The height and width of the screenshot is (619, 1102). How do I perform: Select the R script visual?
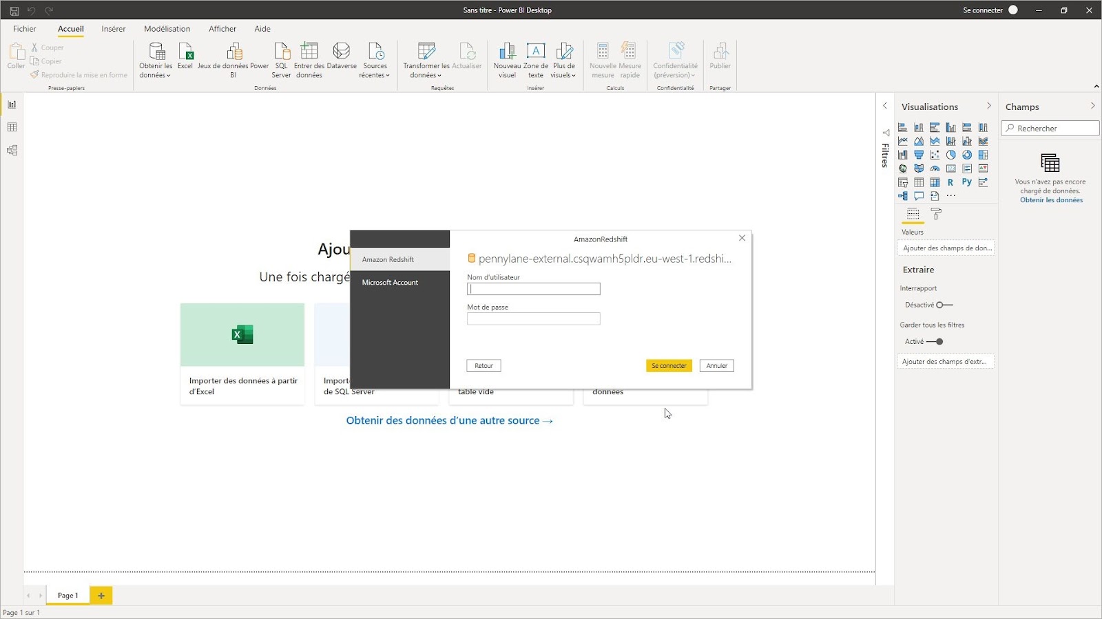tap(951, 182)
